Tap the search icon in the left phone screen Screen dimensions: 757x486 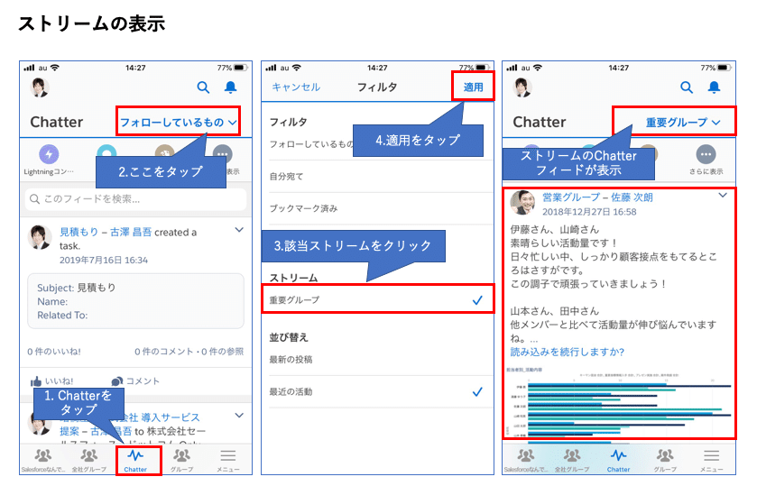coord(203,87)
